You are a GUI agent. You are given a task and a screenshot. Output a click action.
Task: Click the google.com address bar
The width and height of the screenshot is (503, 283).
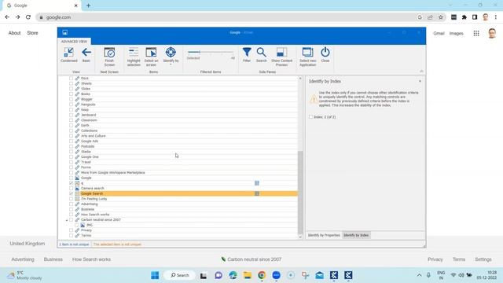click(225, 17)
